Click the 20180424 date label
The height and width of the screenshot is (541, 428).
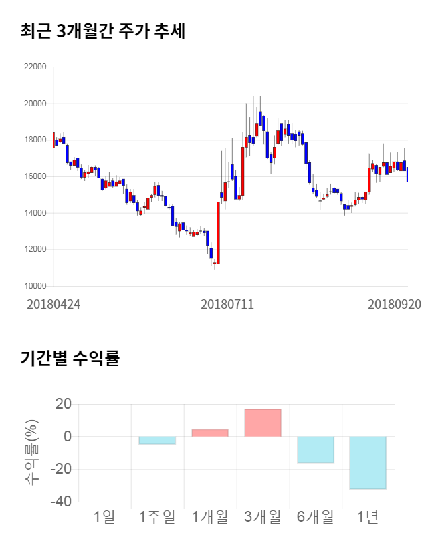[53, 304]
